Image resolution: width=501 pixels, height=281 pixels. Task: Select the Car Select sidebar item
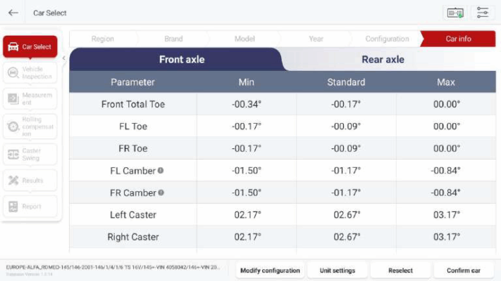[x=30, y=46]
